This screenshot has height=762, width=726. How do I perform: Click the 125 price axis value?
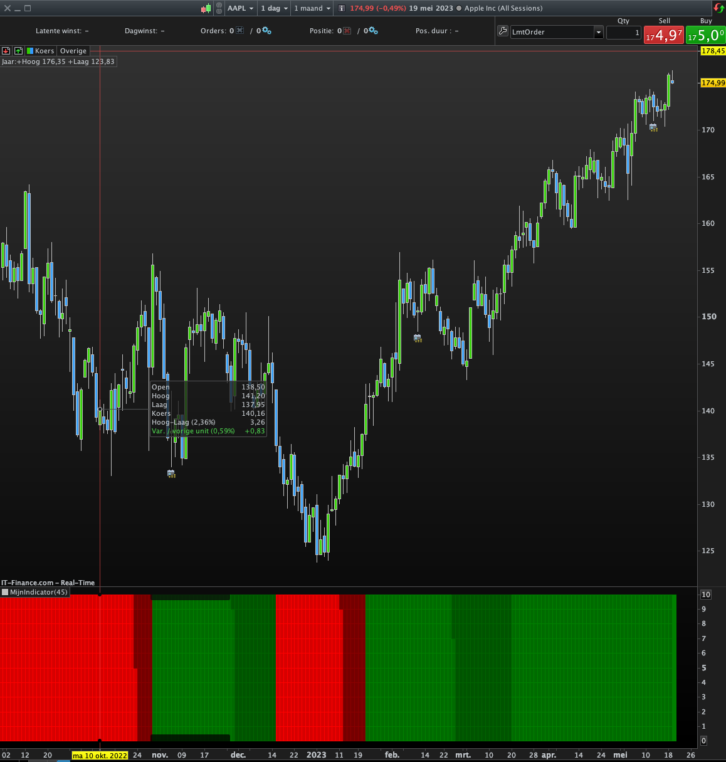click(x=708, y=551)
